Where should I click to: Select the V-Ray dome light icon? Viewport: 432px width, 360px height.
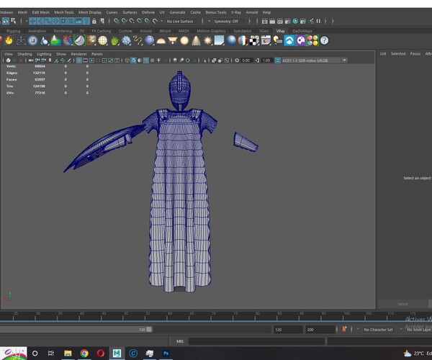click(x=161, y=41)
